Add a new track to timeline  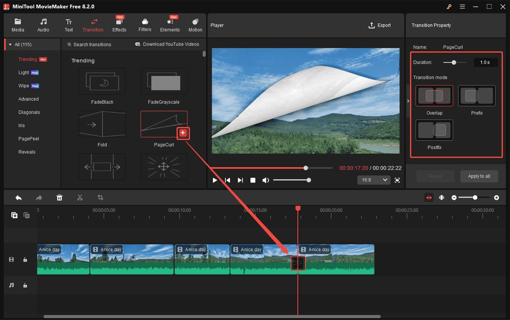(x=14, y=215)
